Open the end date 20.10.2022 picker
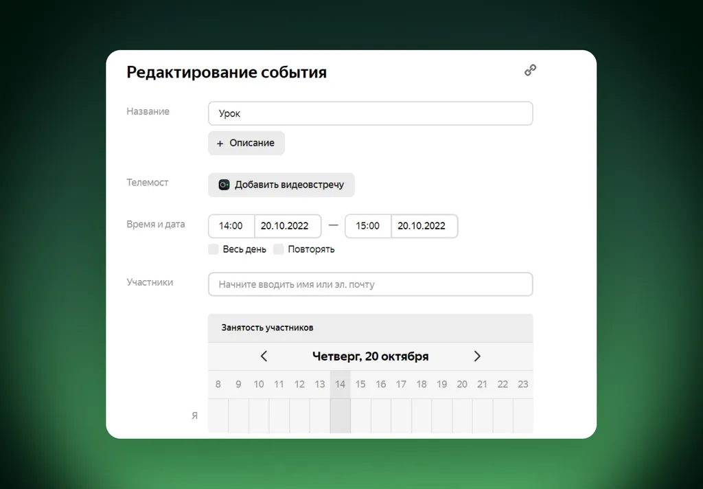The height and width of the screenshot is (489, 703). point(424,226)
